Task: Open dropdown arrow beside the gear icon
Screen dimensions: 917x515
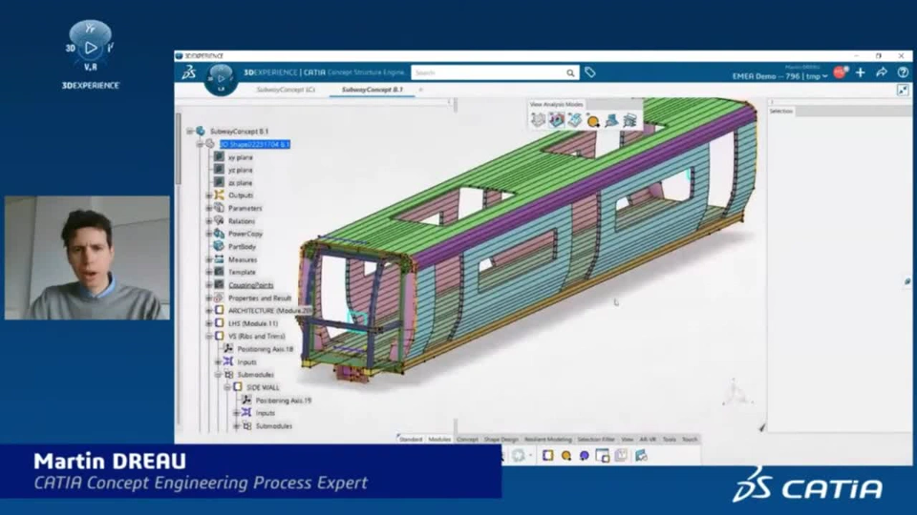Action: click(530, 456)
